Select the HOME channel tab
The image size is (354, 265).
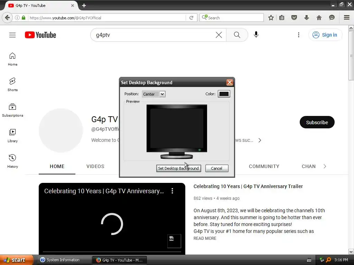(57, 166)
